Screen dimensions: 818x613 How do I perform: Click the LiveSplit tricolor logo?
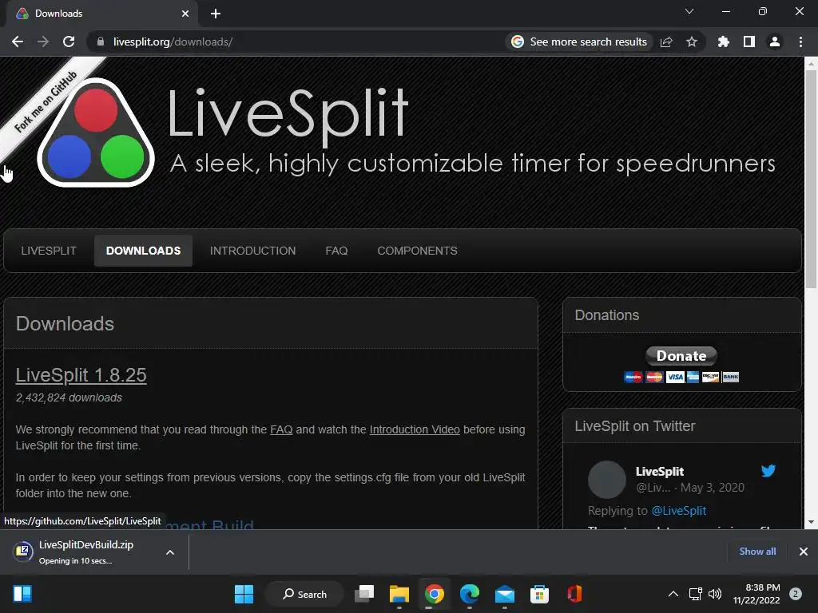click(96, 133)
